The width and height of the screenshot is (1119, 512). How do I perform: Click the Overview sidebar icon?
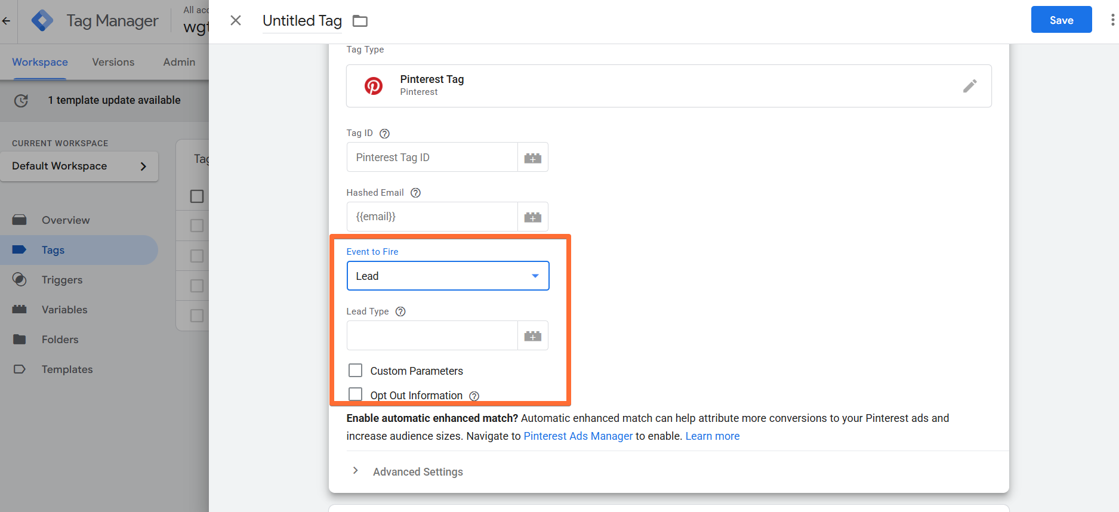(x=20, y=220)
